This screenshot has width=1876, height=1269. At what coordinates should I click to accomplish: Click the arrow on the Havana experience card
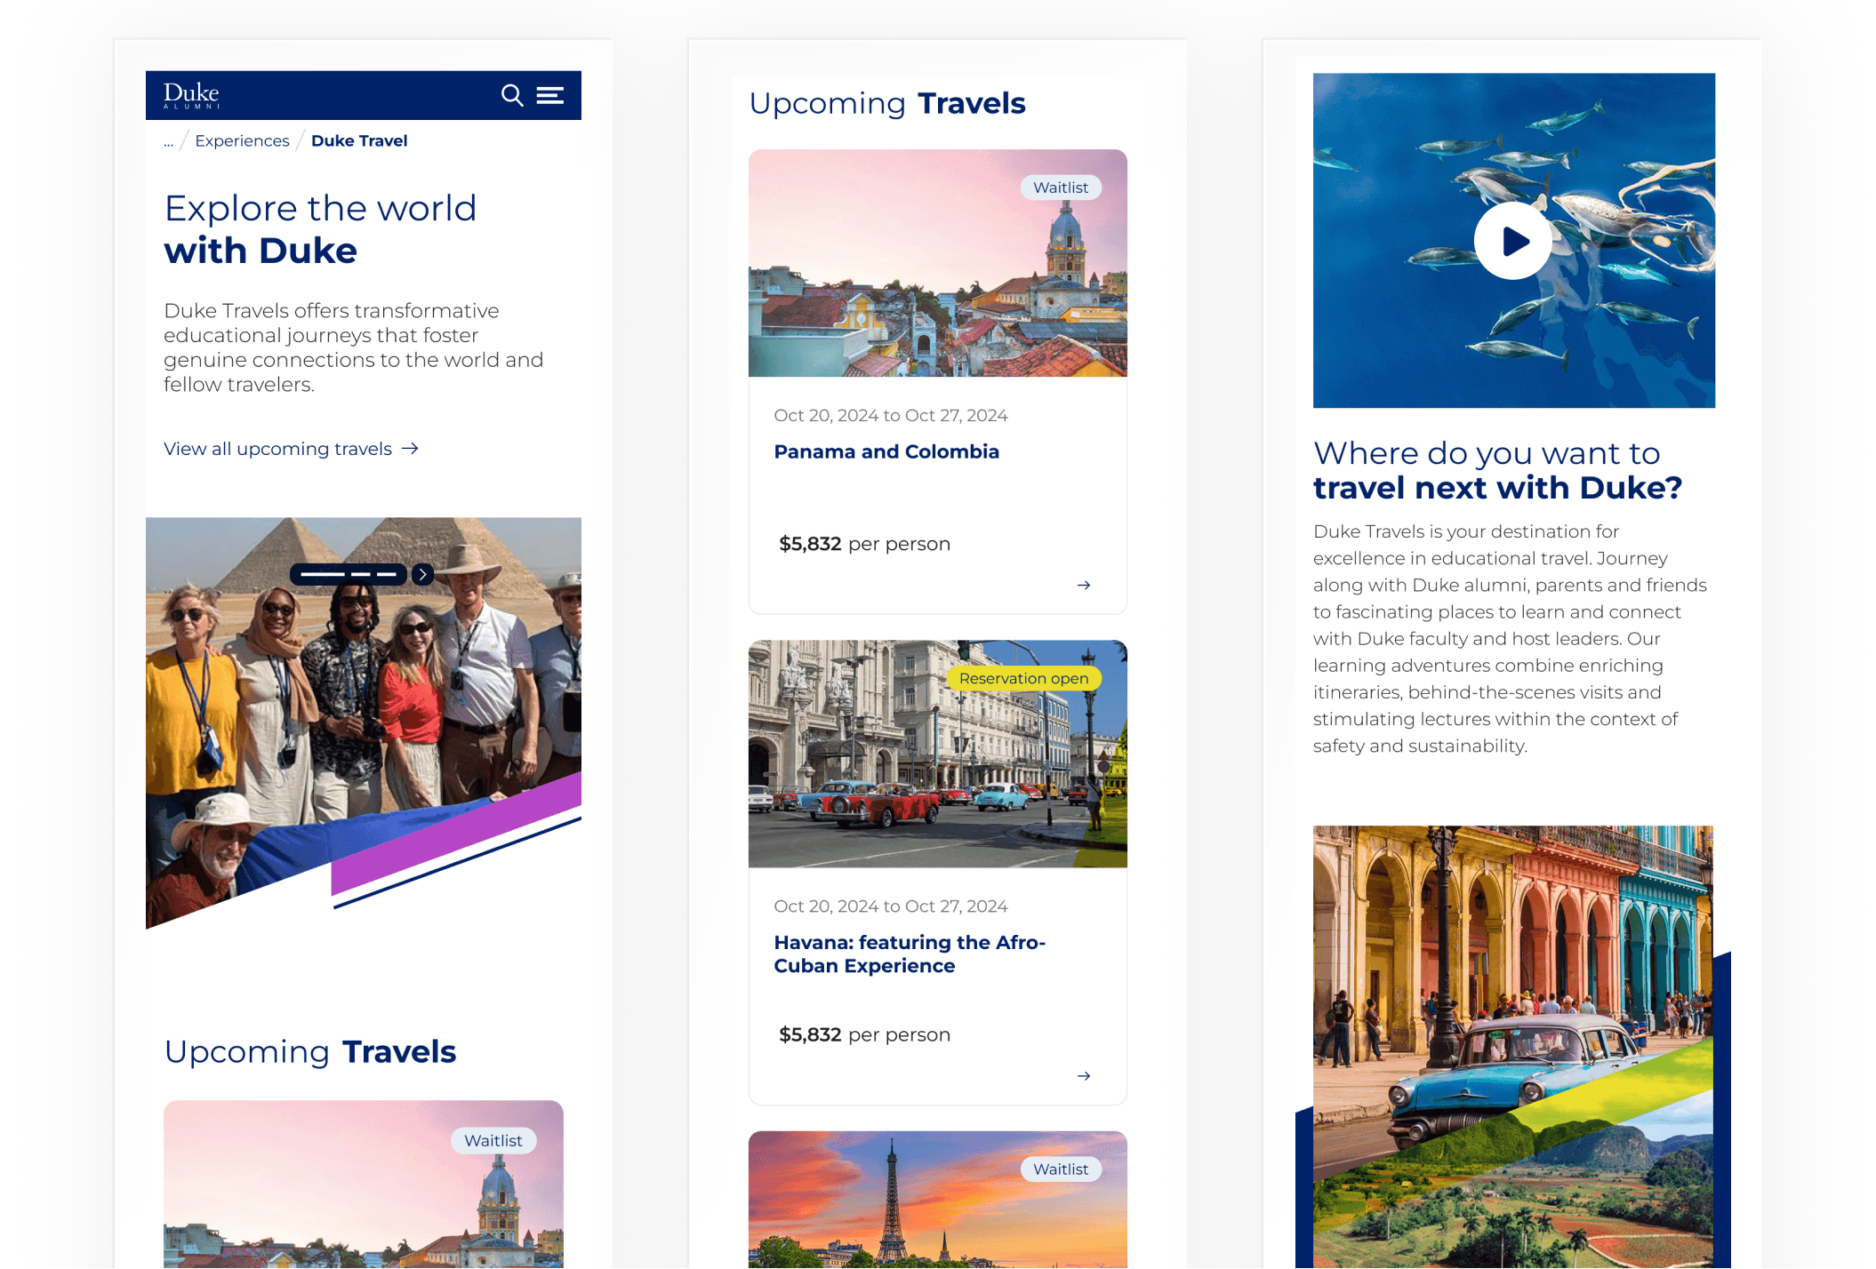(1084, 1075)
